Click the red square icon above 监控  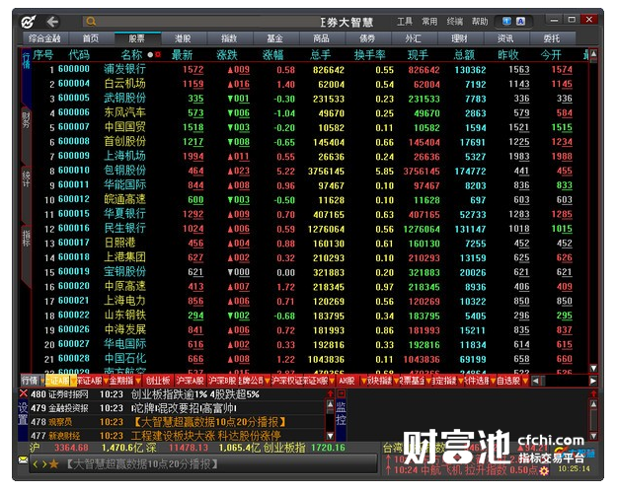coord(342,393)
